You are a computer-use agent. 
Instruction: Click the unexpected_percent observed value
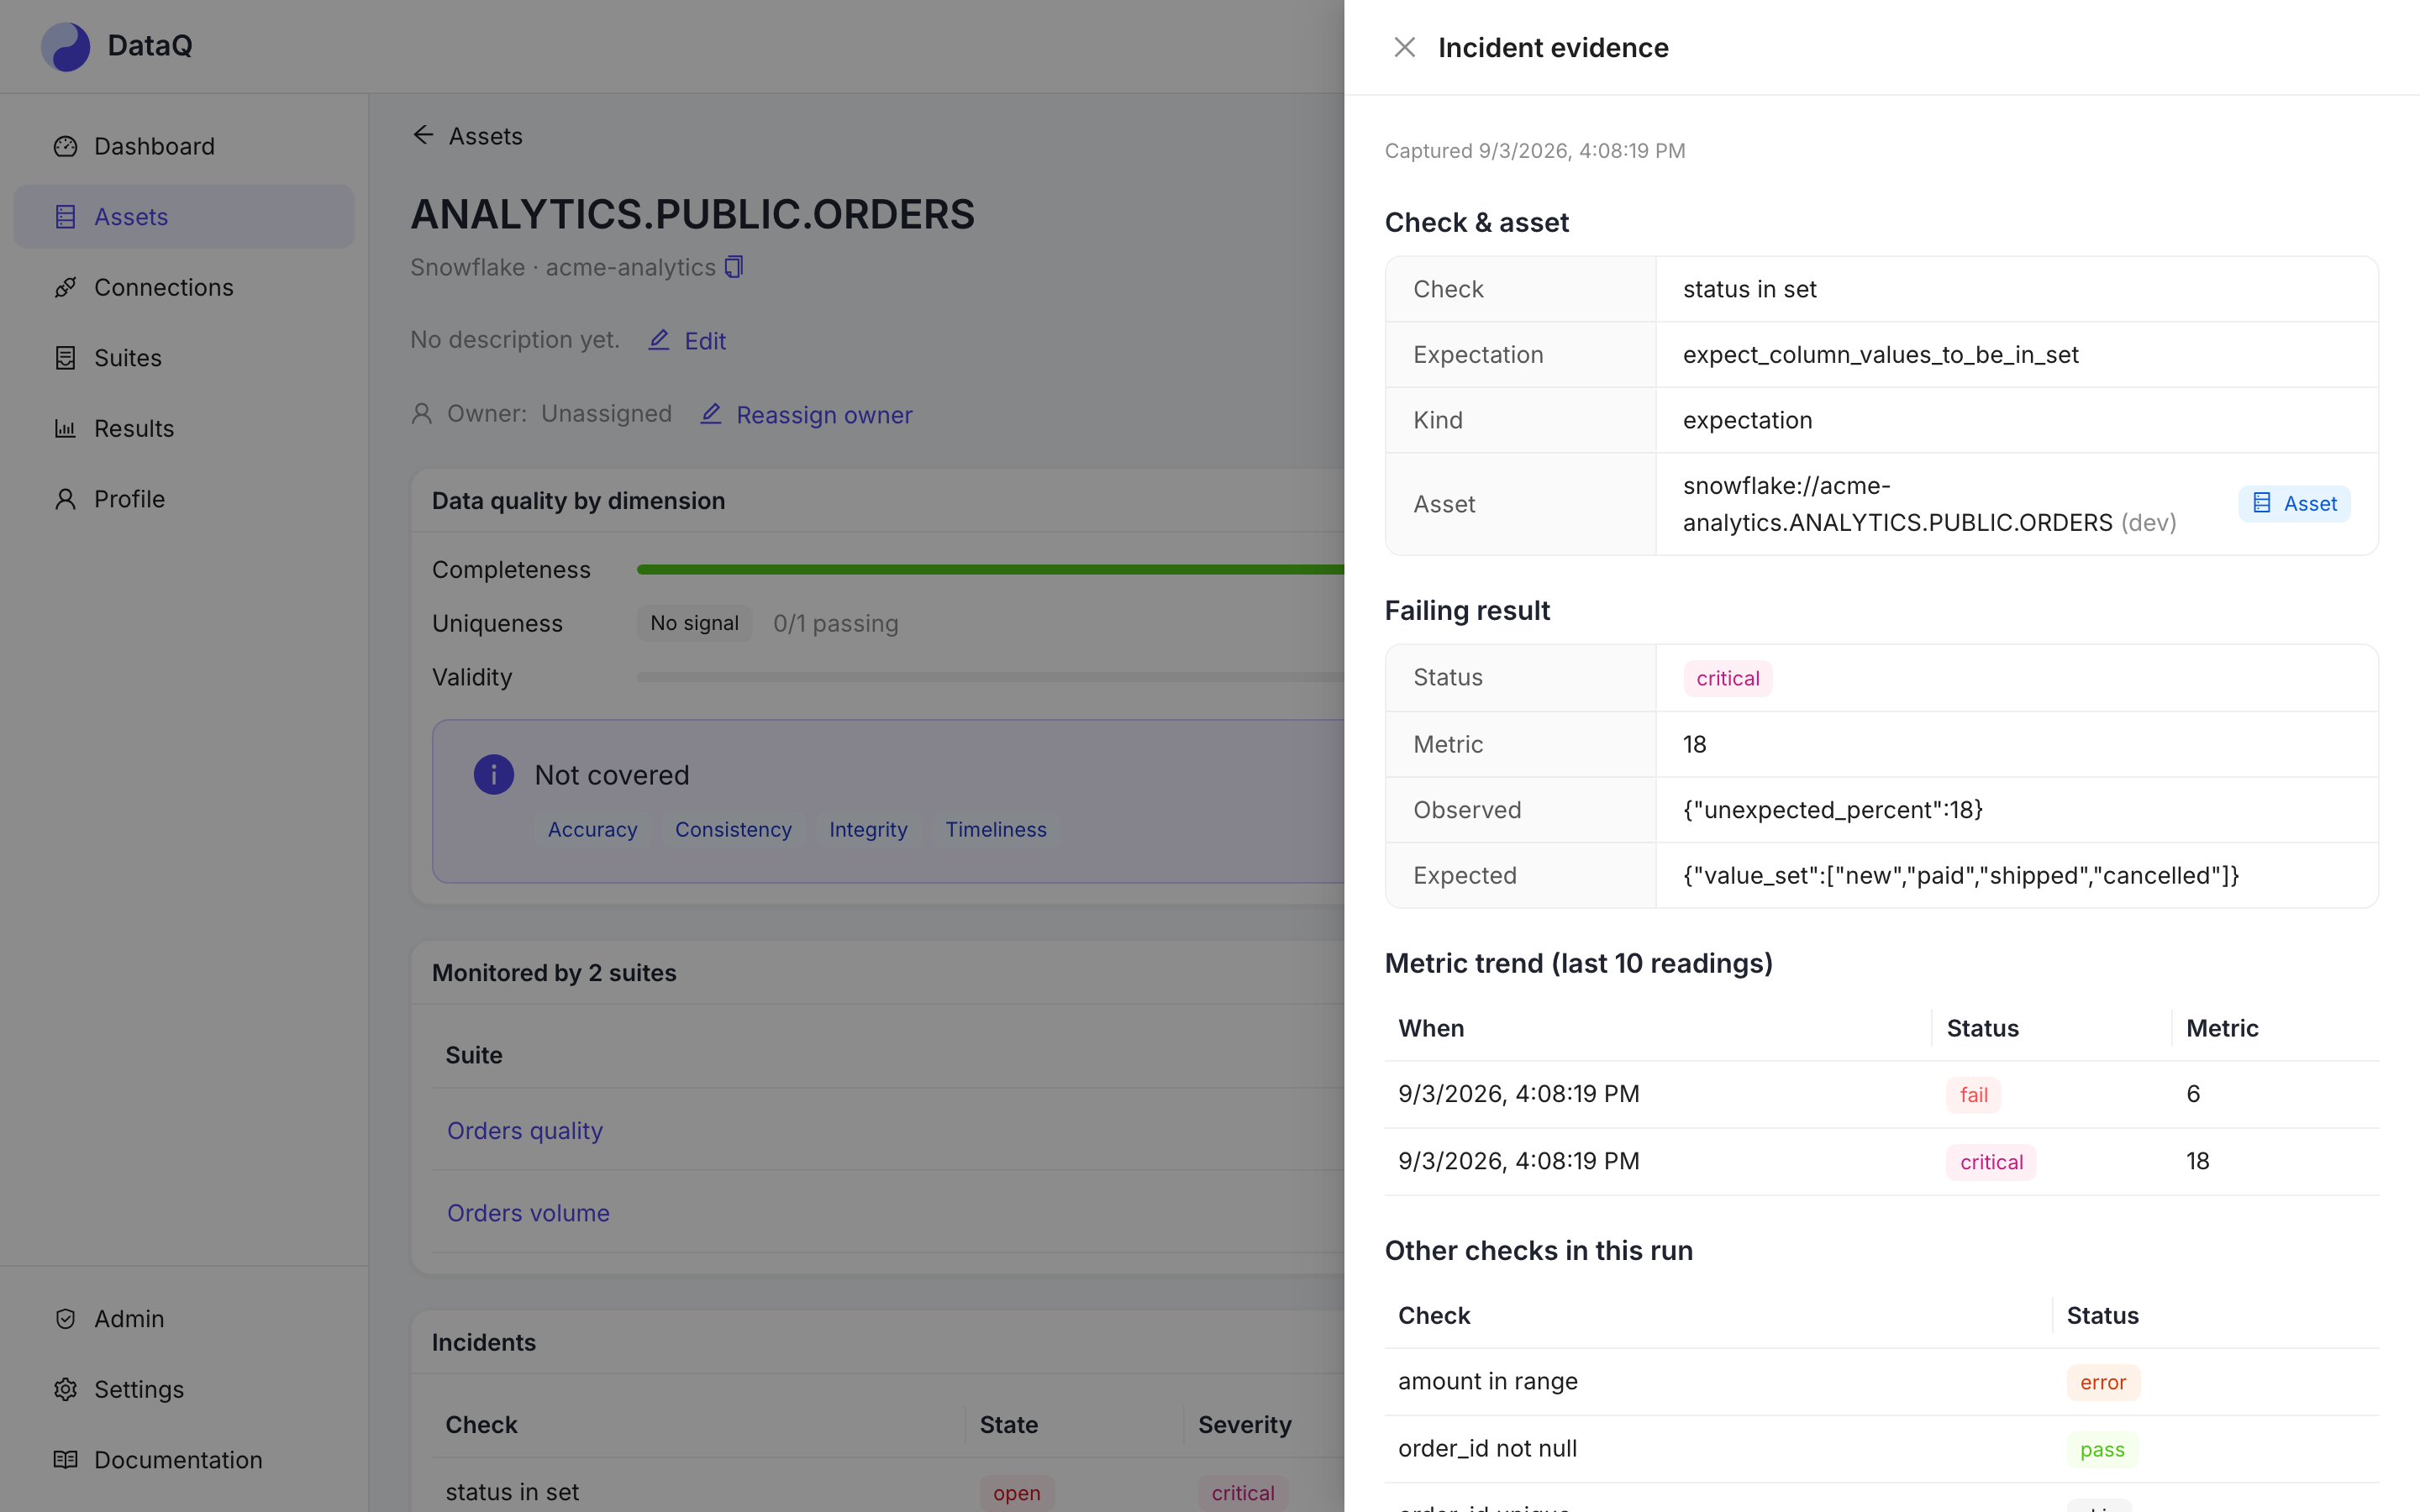pos(1833,810)
